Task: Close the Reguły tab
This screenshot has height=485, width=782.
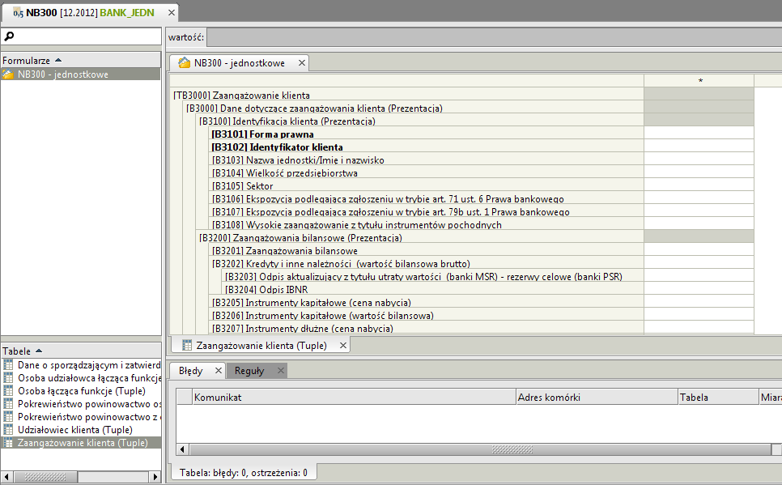Action: click(281, 371)
